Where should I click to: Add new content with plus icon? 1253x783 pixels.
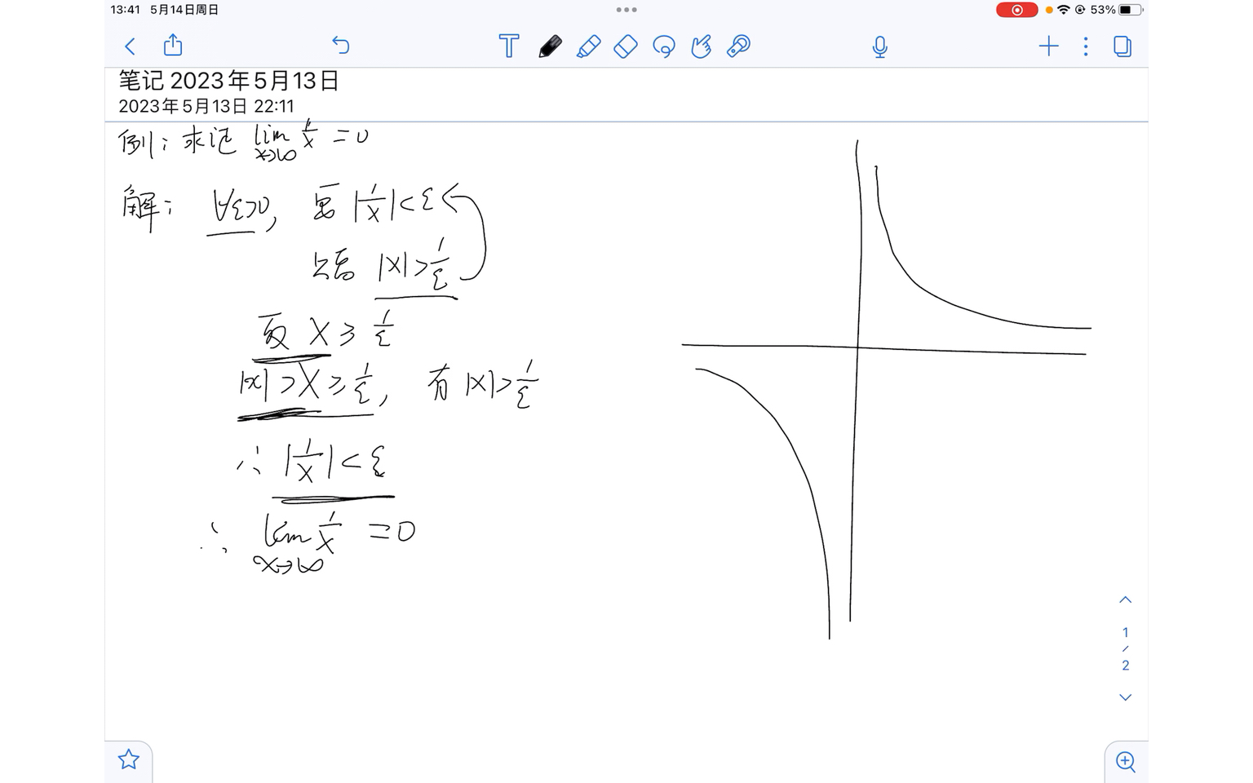click(1049, 46)
